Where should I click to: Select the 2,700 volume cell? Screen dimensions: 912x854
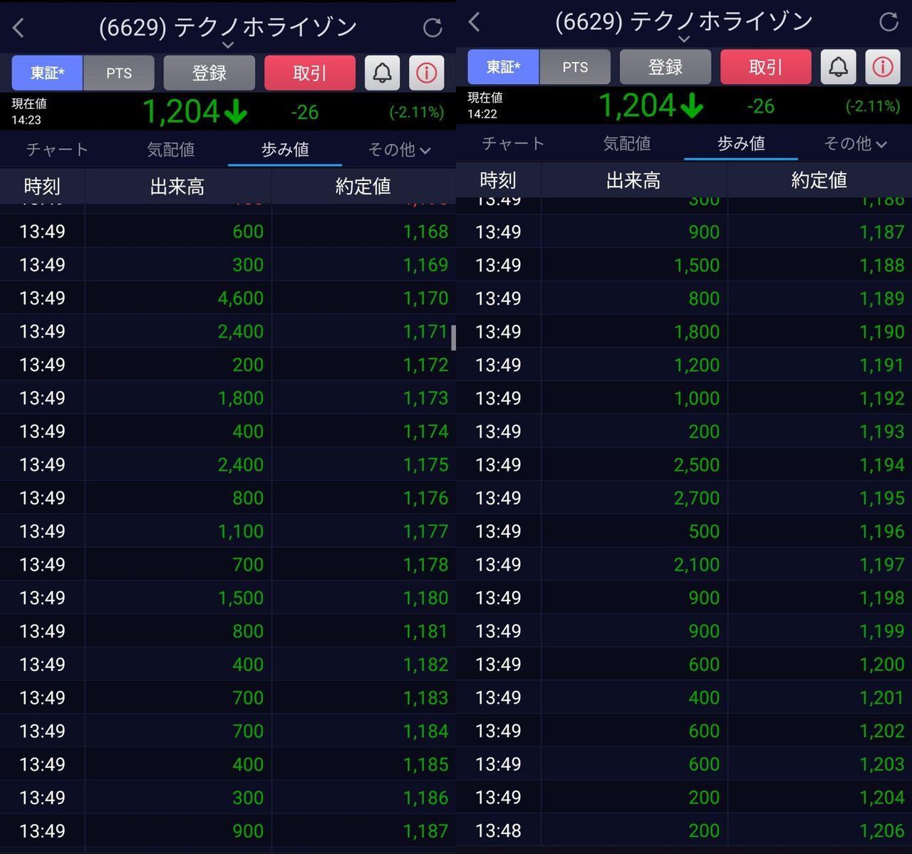(x=634, y=499)
